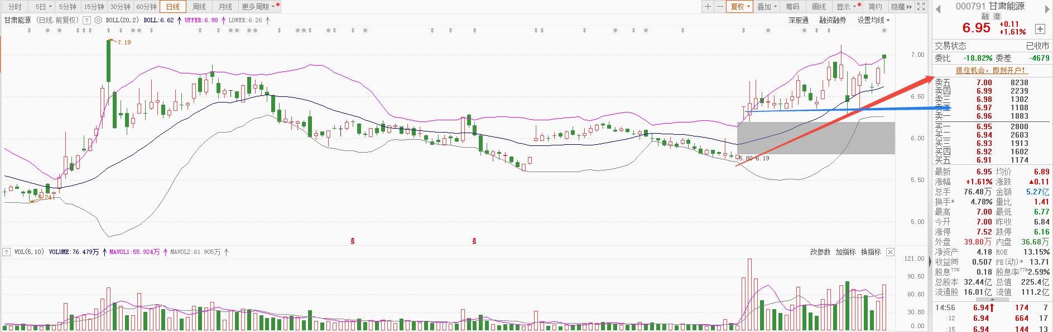
Task: Open 设置均线 moving average dropdown
Action: (873, 20)
